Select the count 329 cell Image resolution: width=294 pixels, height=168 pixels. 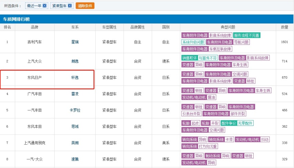tap(285, 159)
